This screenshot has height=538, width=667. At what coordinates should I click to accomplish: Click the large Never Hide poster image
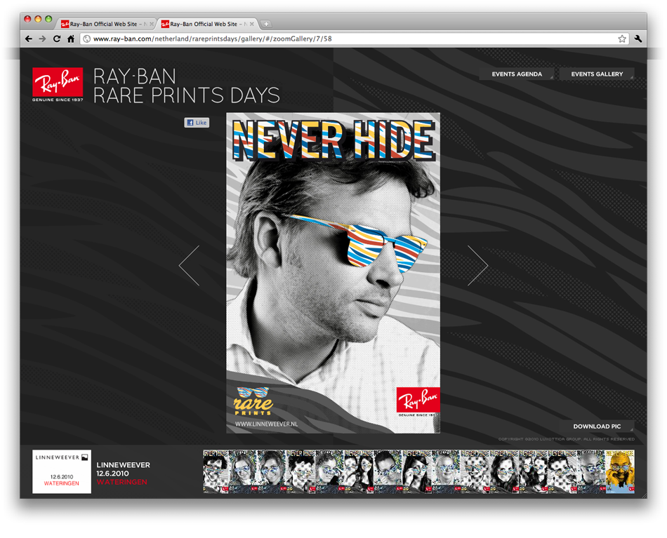click(333, 273)
